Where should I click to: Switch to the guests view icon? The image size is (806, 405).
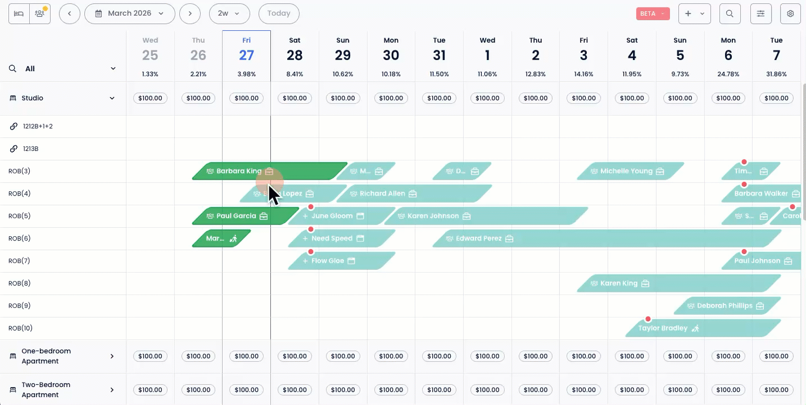coord(40,13)
